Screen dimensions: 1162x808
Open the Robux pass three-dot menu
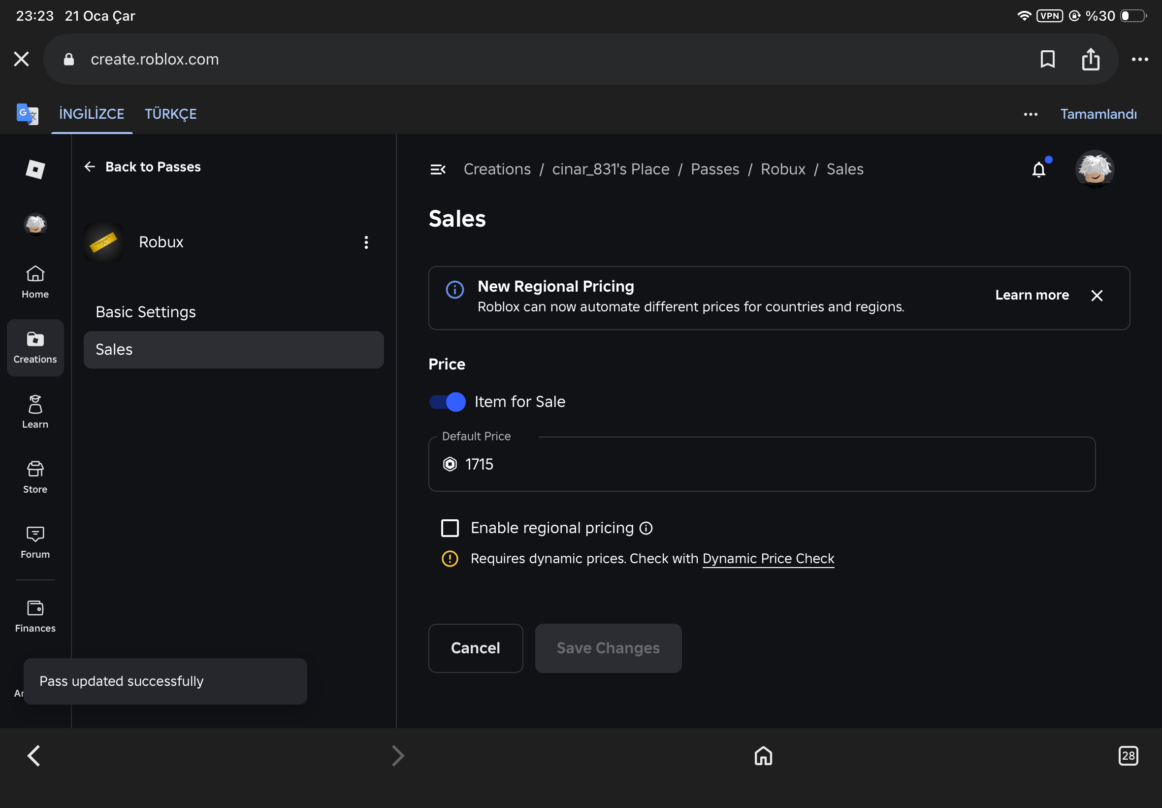366,242
